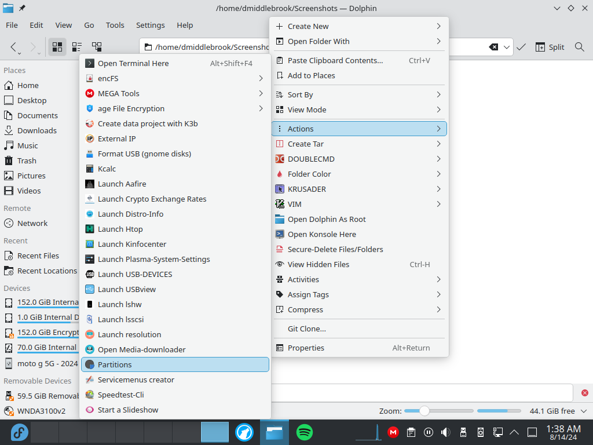Adjust the Zoom slider handle
Viewport: 593px width, 445px height.
pyautogui.click(x=424, y=411)
